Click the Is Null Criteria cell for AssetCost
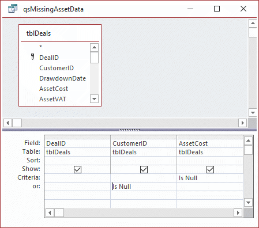The height and width of the screenshot is (228, 259). click(x=210, y=178)
